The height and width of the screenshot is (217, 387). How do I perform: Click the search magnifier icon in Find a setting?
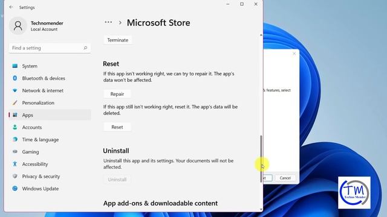[x=85, y=48]
